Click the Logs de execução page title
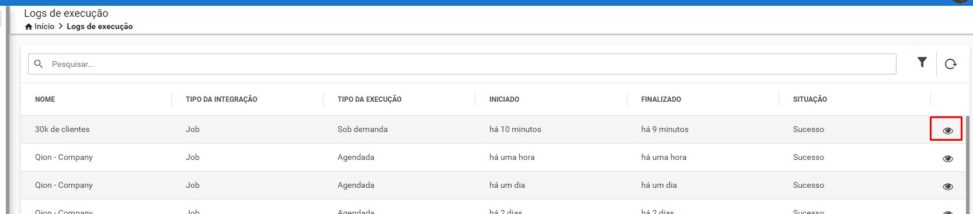This screenshot has width=973, height=214. coord(66,13)
